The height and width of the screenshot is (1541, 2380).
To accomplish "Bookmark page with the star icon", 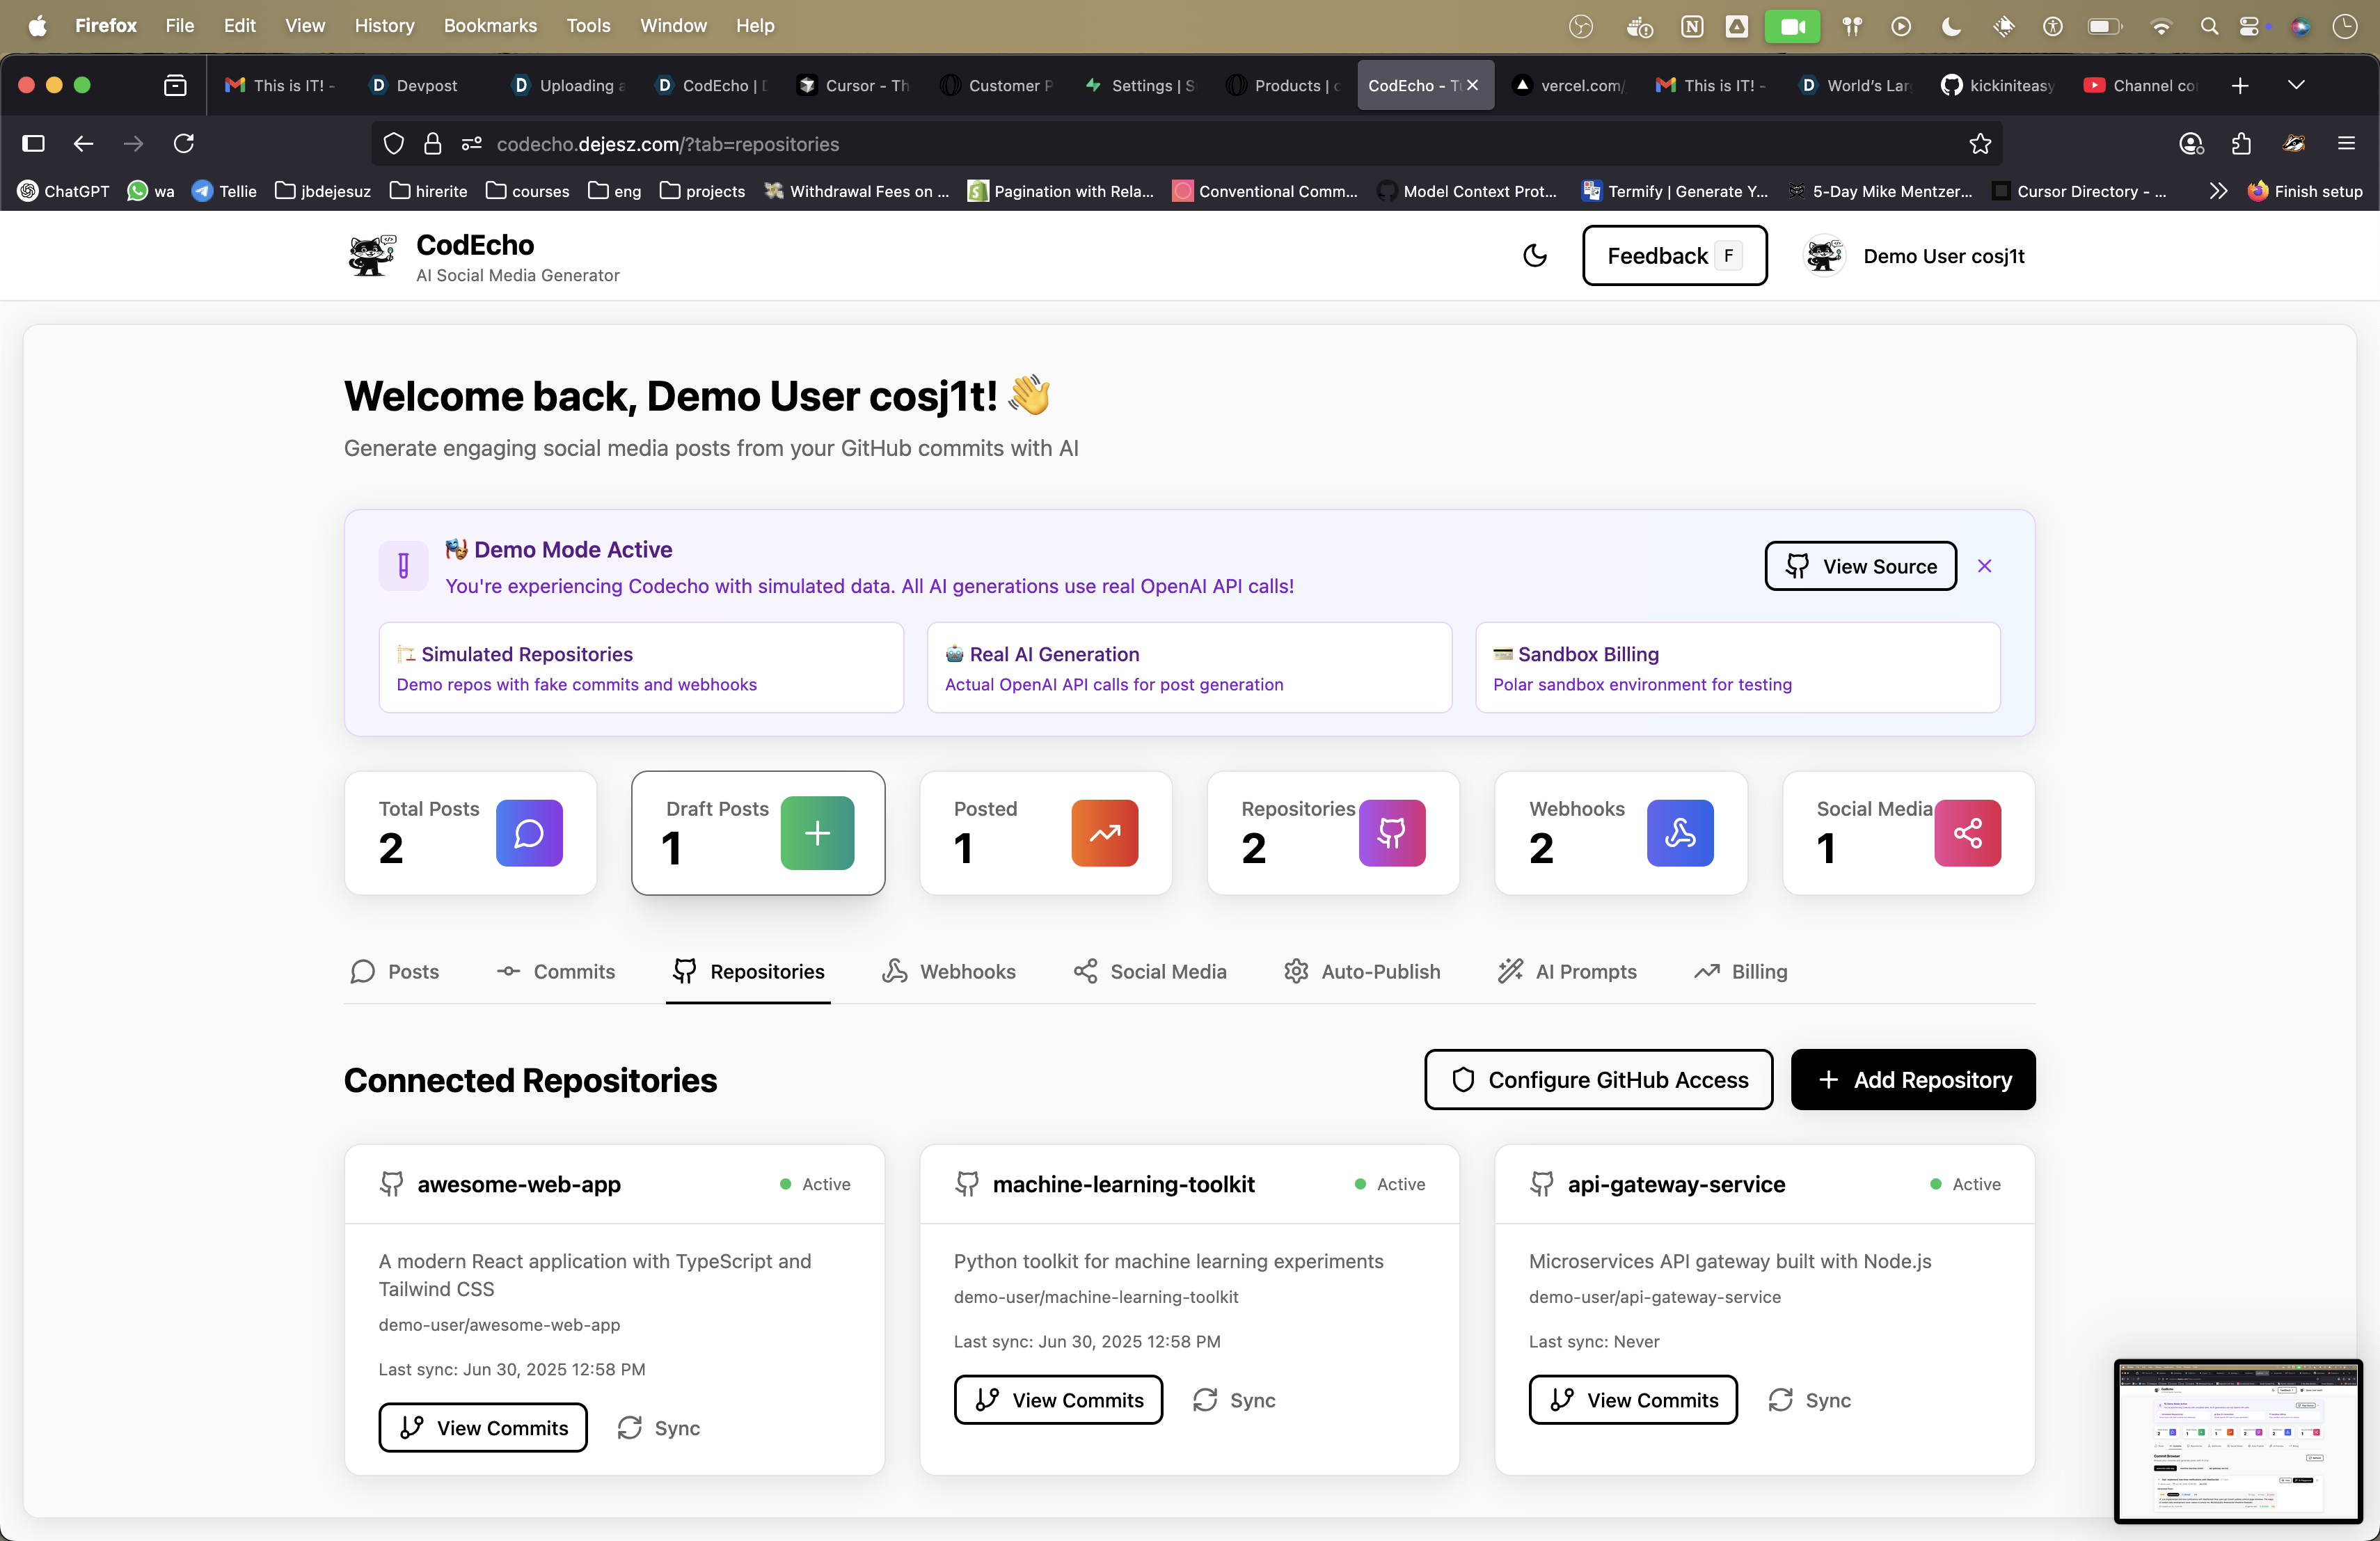I will 1979,144.
